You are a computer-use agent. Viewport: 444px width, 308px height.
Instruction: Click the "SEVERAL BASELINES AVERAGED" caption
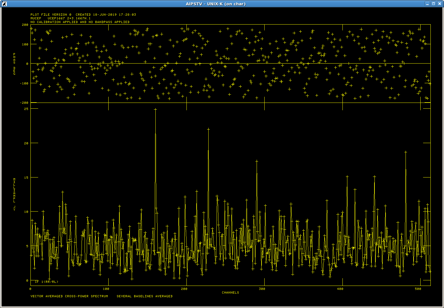[x=145, y=296]
